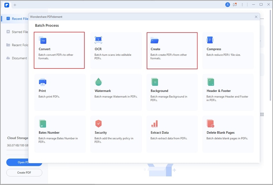Click the Extract Data title label

(x=160, y=133)
